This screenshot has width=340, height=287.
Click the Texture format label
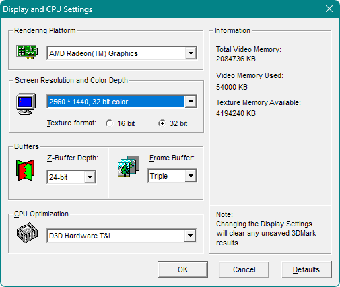[71, 123]
